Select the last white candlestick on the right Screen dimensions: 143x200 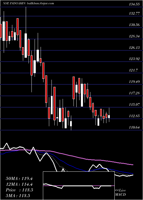109,117
